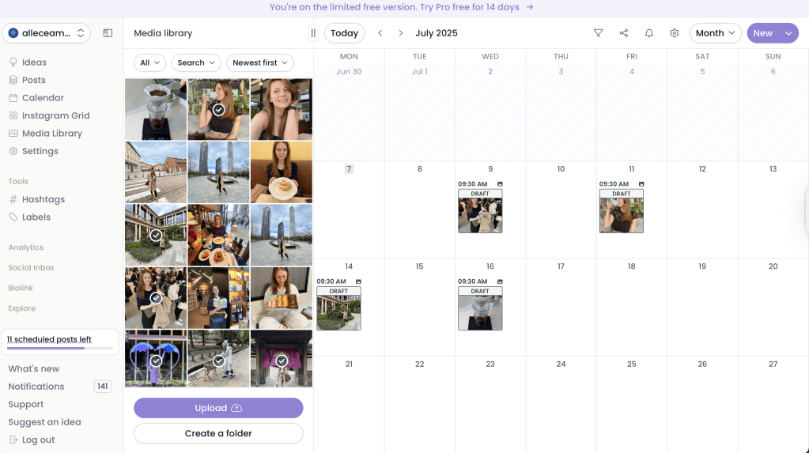Image resolution: width=809 pixels, height=453 pixels.
Task: Toggle checkmark on purple heart sculpture photo
Action: pos(156,361)
